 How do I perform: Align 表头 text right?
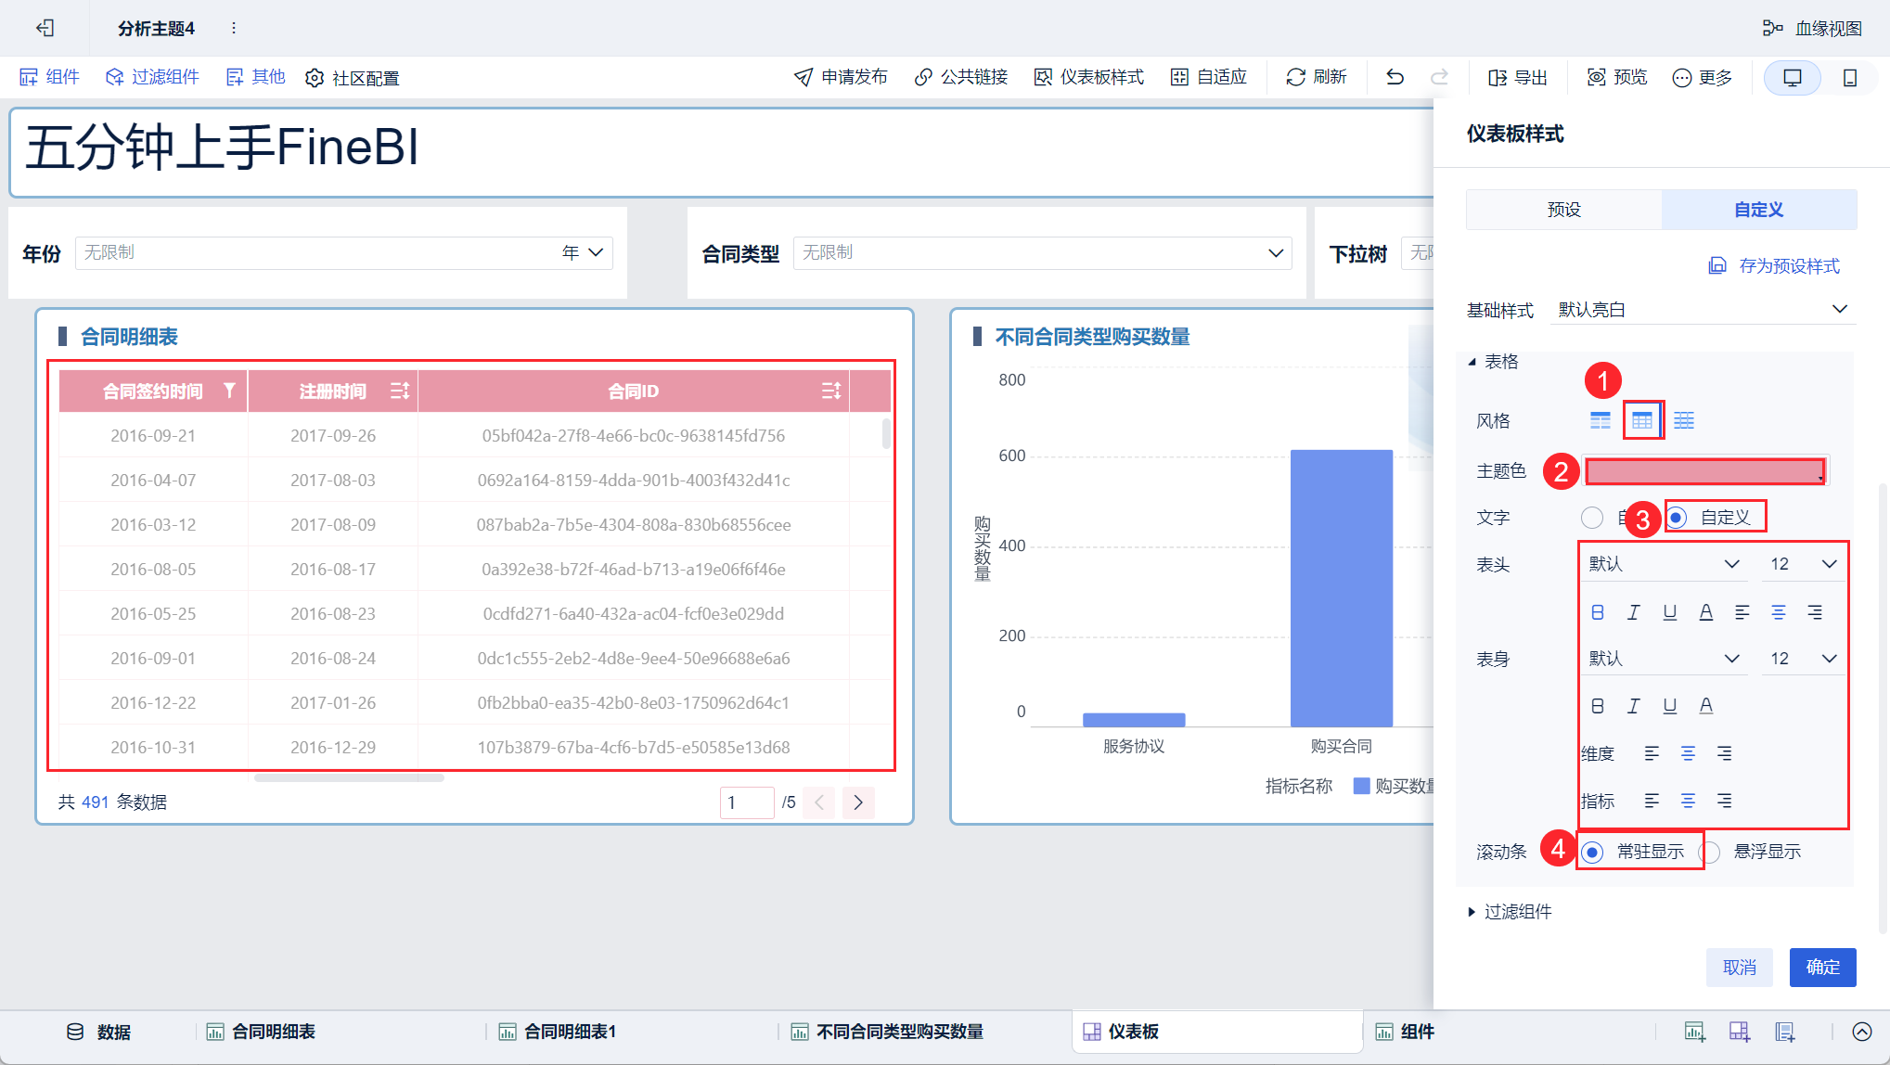[1815, 612]
